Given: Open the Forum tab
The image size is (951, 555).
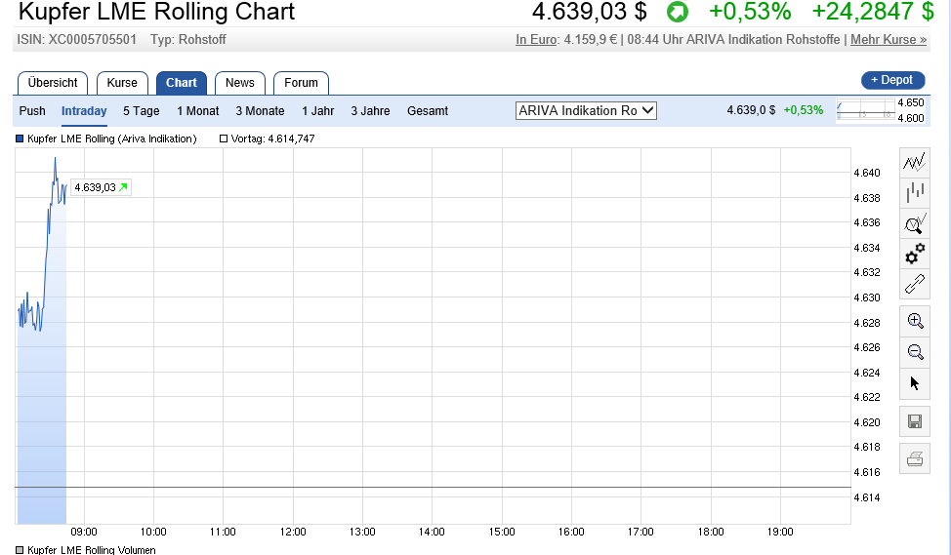Looking at the screenshot, I should 301,83.
